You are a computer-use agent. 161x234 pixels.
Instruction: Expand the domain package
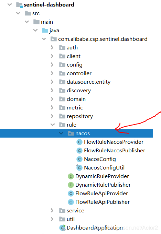[x=52, y=99]
